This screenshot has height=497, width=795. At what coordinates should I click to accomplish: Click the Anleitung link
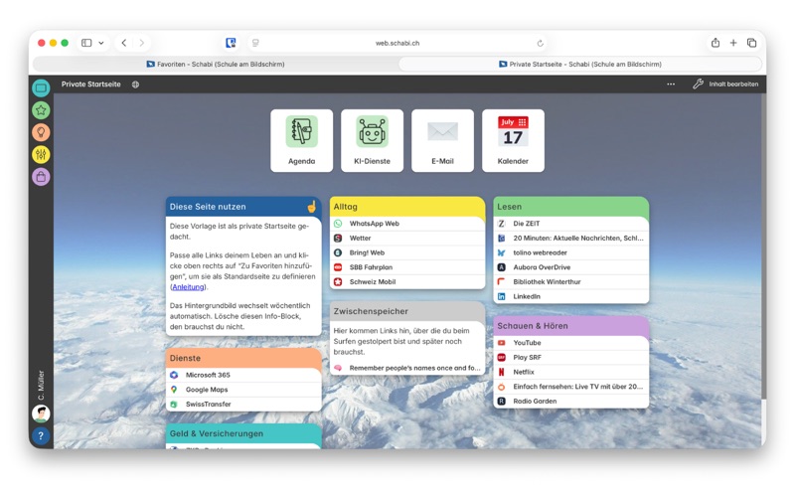(188, 287)
